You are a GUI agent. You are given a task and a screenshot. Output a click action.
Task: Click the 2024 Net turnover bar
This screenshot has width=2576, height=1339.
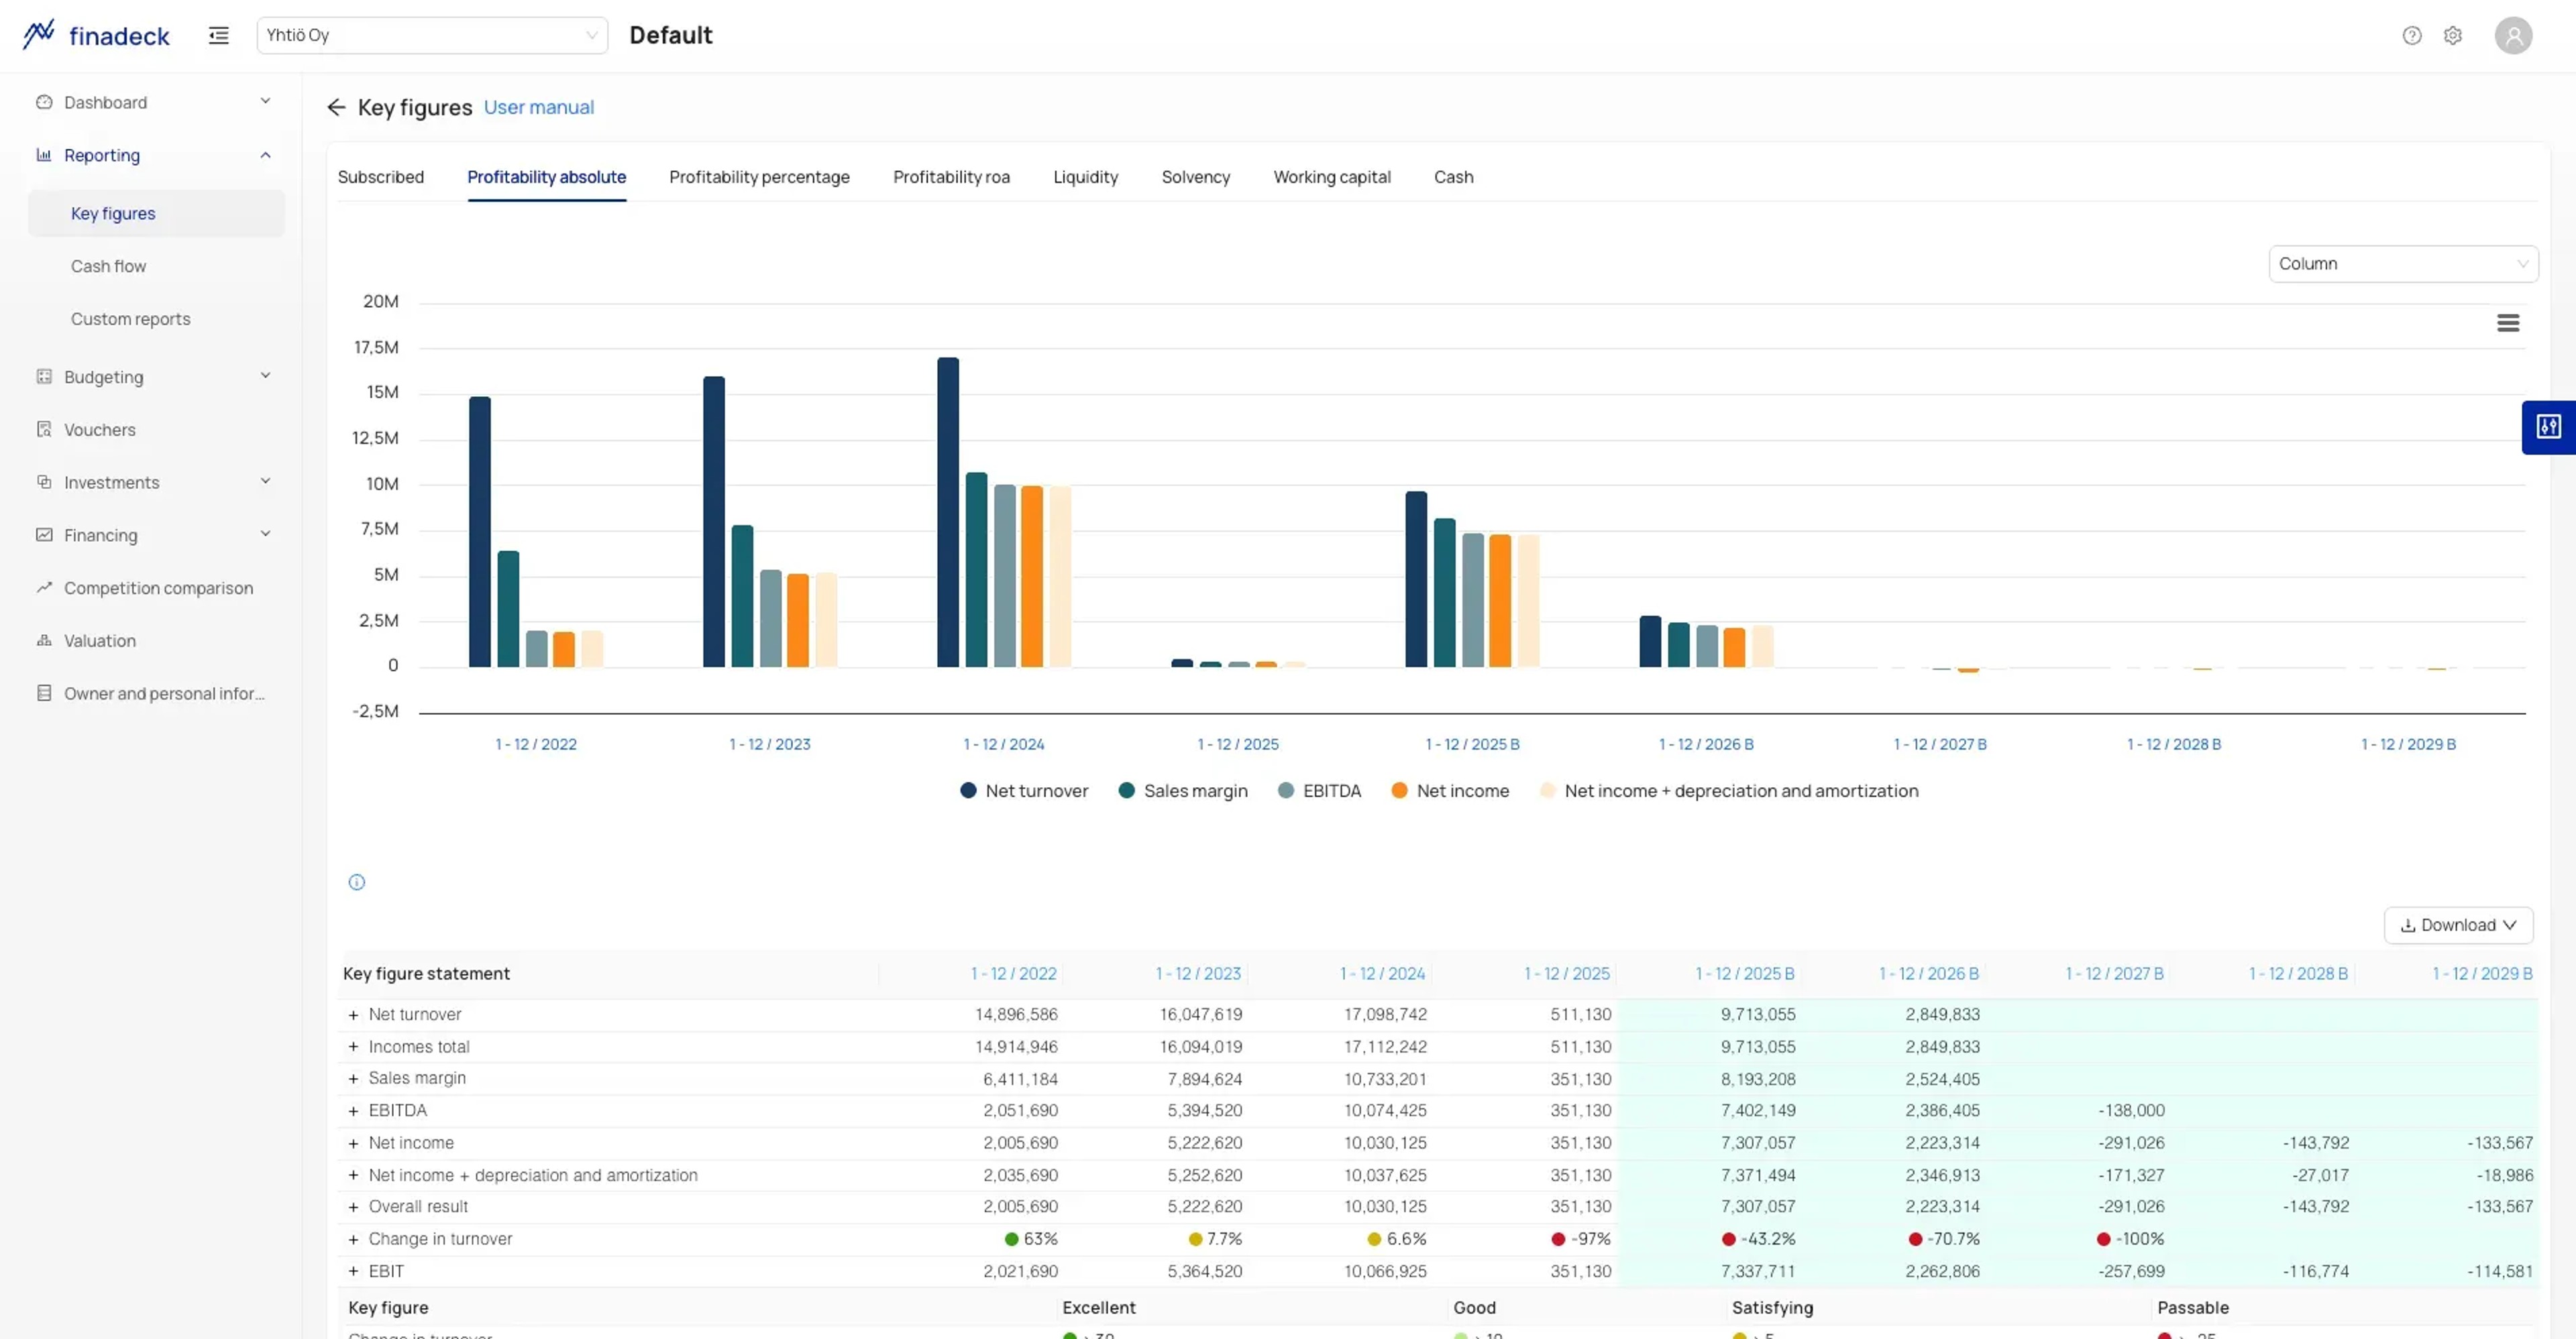pyautogui.click(x=948, y=513)
